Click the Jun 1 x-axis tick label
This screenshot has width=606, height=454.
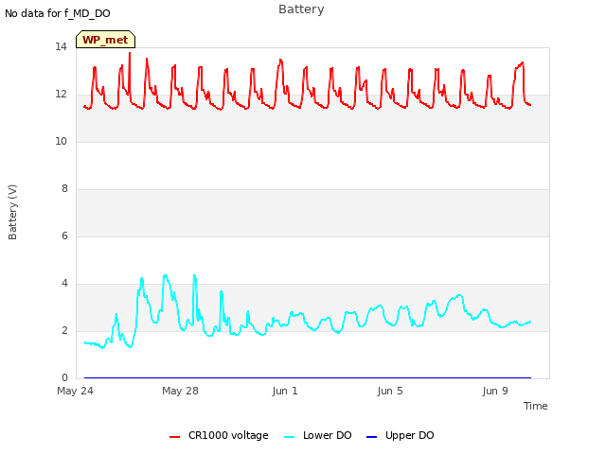(x=285, y=391)
